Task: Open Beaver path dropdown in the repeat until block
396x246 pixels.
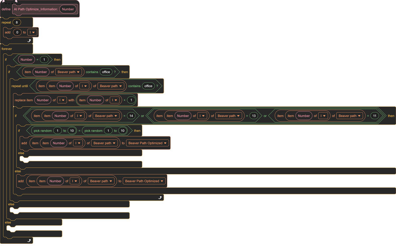Action: [x=111, y=86]
